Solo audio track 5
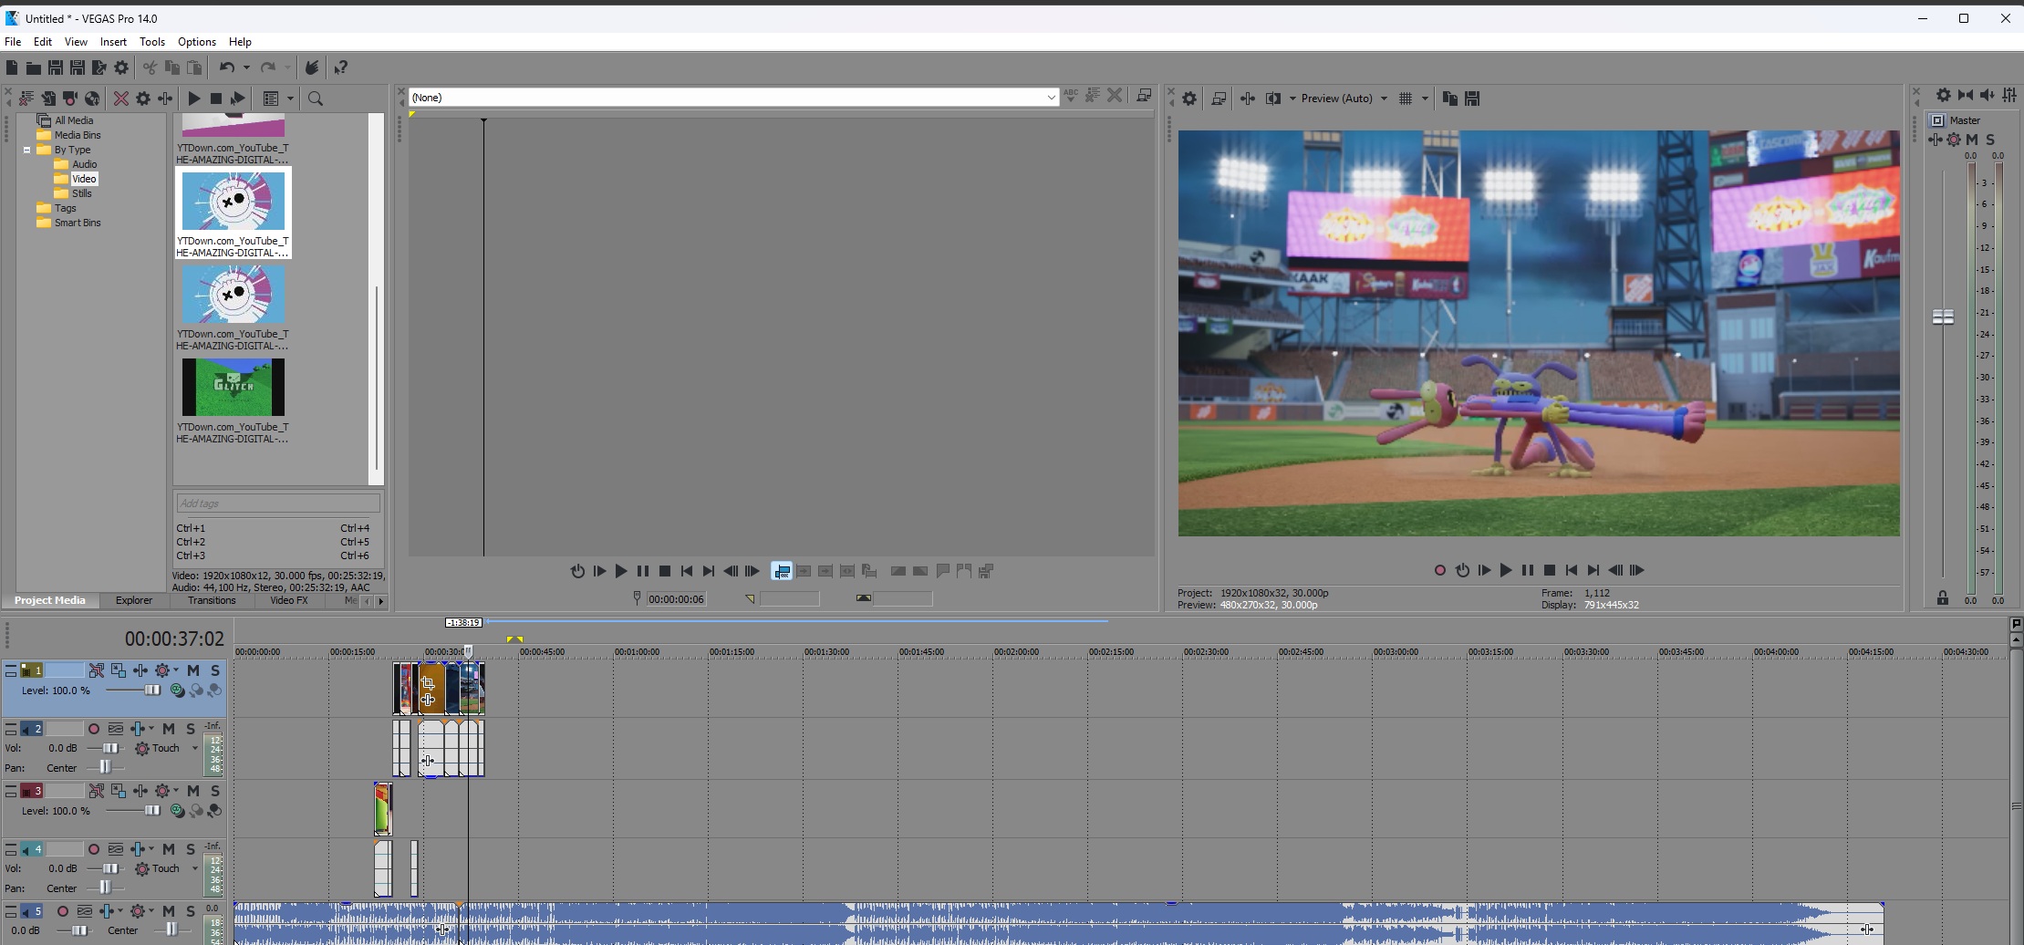The image size is (2024, 945). (191, 911)
